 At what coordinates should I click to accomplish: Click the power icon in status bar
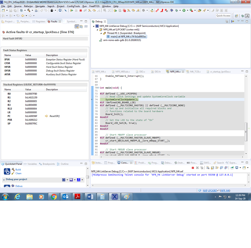click(x=199, y=191)
